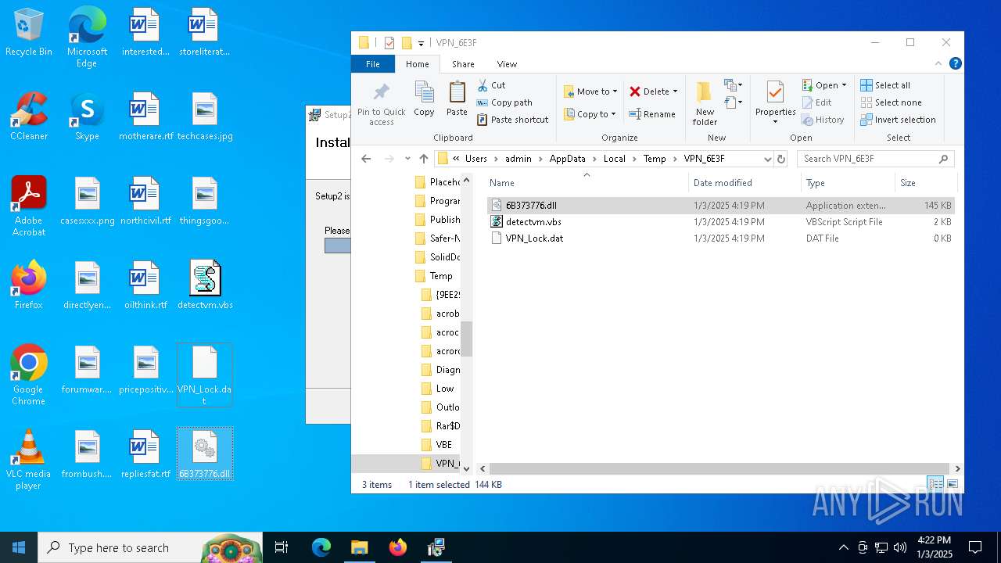The height and width of the screenshot is (563, 1001).
Task: Click the file list horizontal scrollbar
Action: point(719,468)
